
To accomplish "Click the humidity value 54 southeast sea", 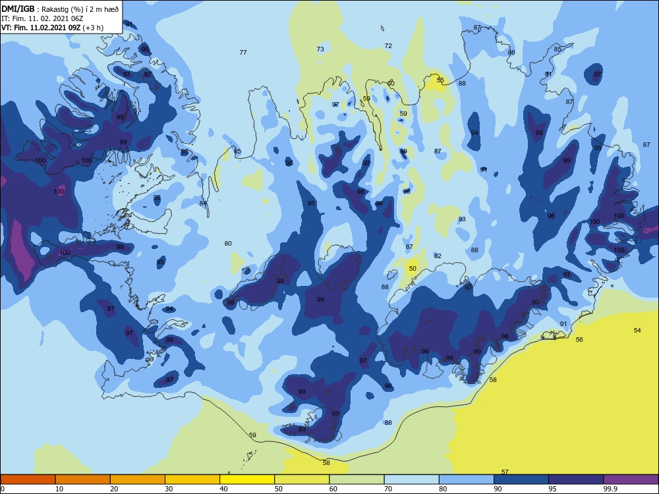I will pos(637,331).
